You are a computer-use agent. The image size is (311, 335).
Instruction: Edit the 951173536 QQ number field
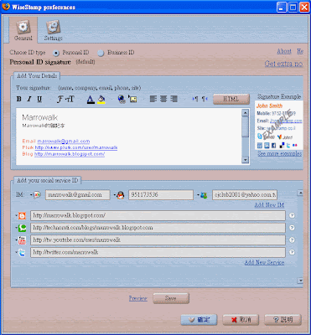[161, 195]
